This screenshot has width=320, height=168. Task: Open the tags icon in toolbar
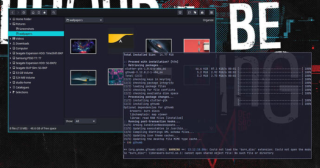tap(195, 13)
